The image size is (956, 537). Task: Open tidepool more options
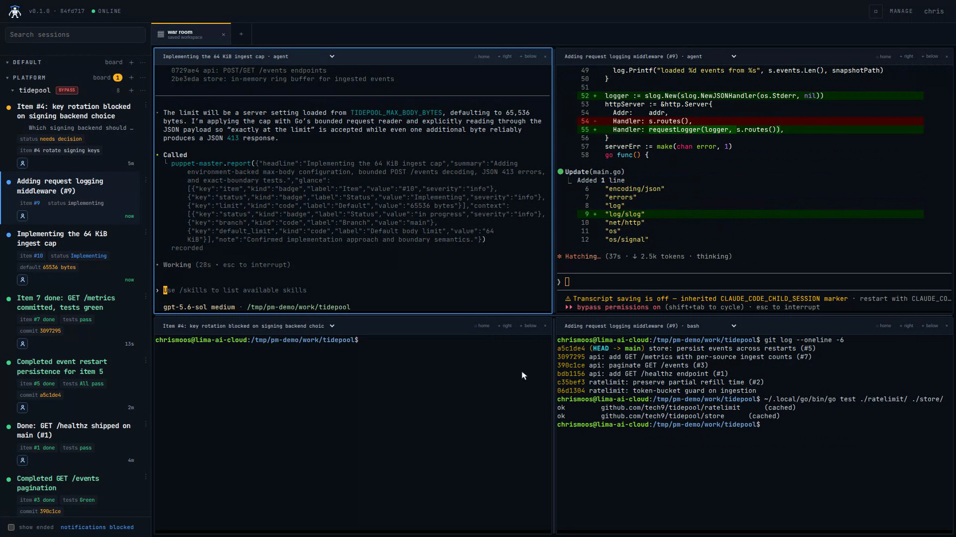click(143, 90)
